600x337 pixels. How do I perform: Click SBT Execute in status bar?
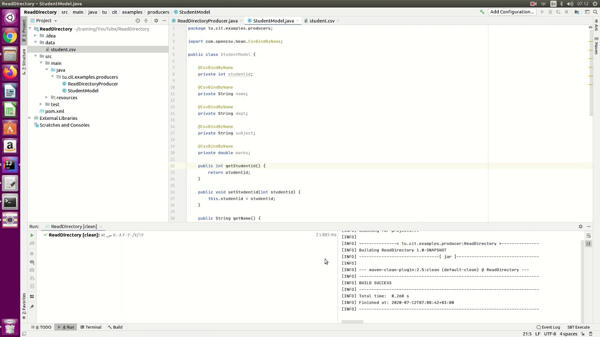tap(578, 327)
